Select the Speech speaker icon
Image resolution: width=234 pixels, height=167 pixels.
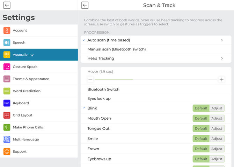(x=7, y=42)
